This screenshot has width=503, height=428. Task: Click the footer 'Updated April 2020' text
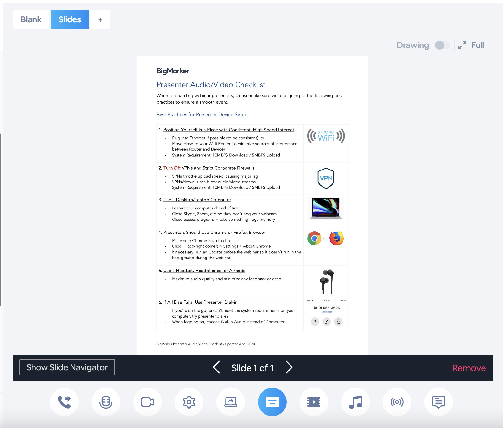point(240,344)
